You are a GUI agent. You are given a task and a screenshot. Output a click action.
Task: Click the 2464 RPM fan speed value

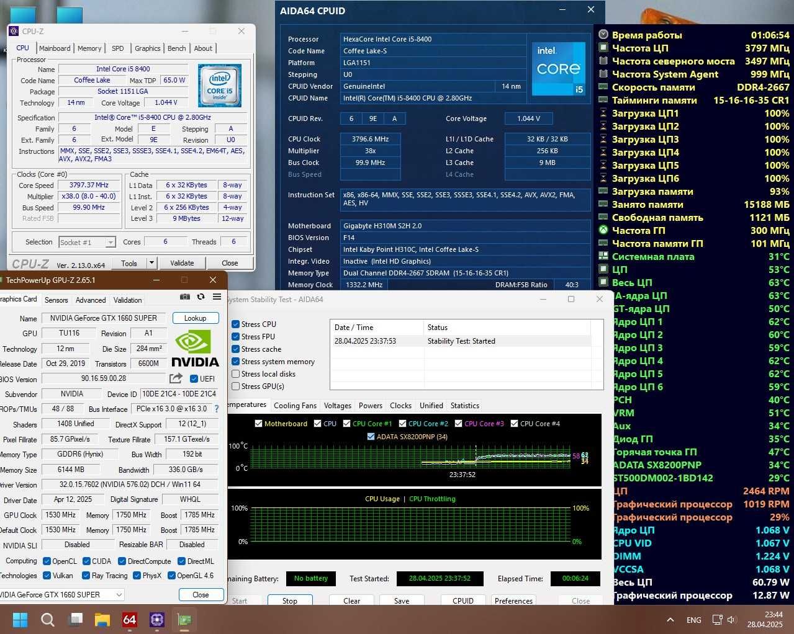click(x=766, y=491)
